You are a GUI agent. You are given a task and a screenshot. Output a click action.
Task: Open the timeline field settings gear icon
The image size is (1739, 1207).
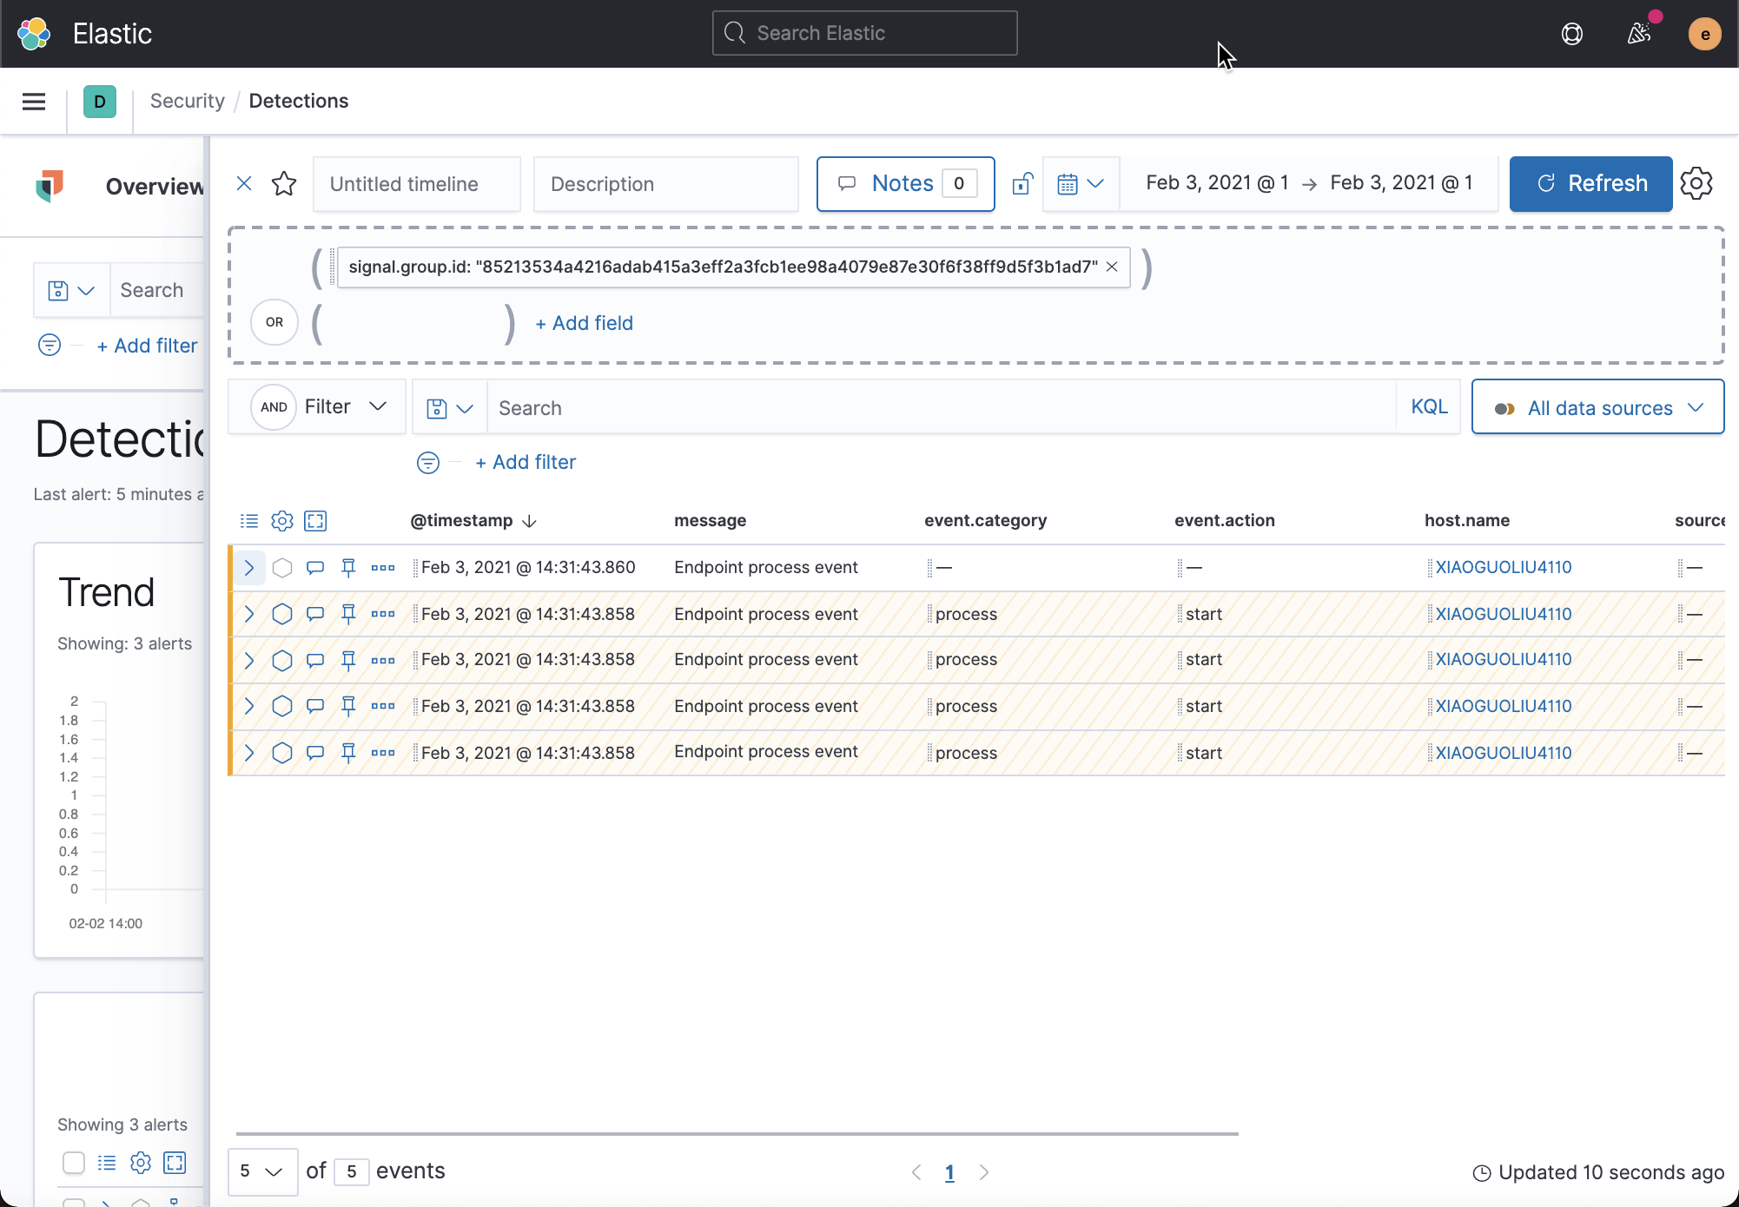click(x=282, y=520)
